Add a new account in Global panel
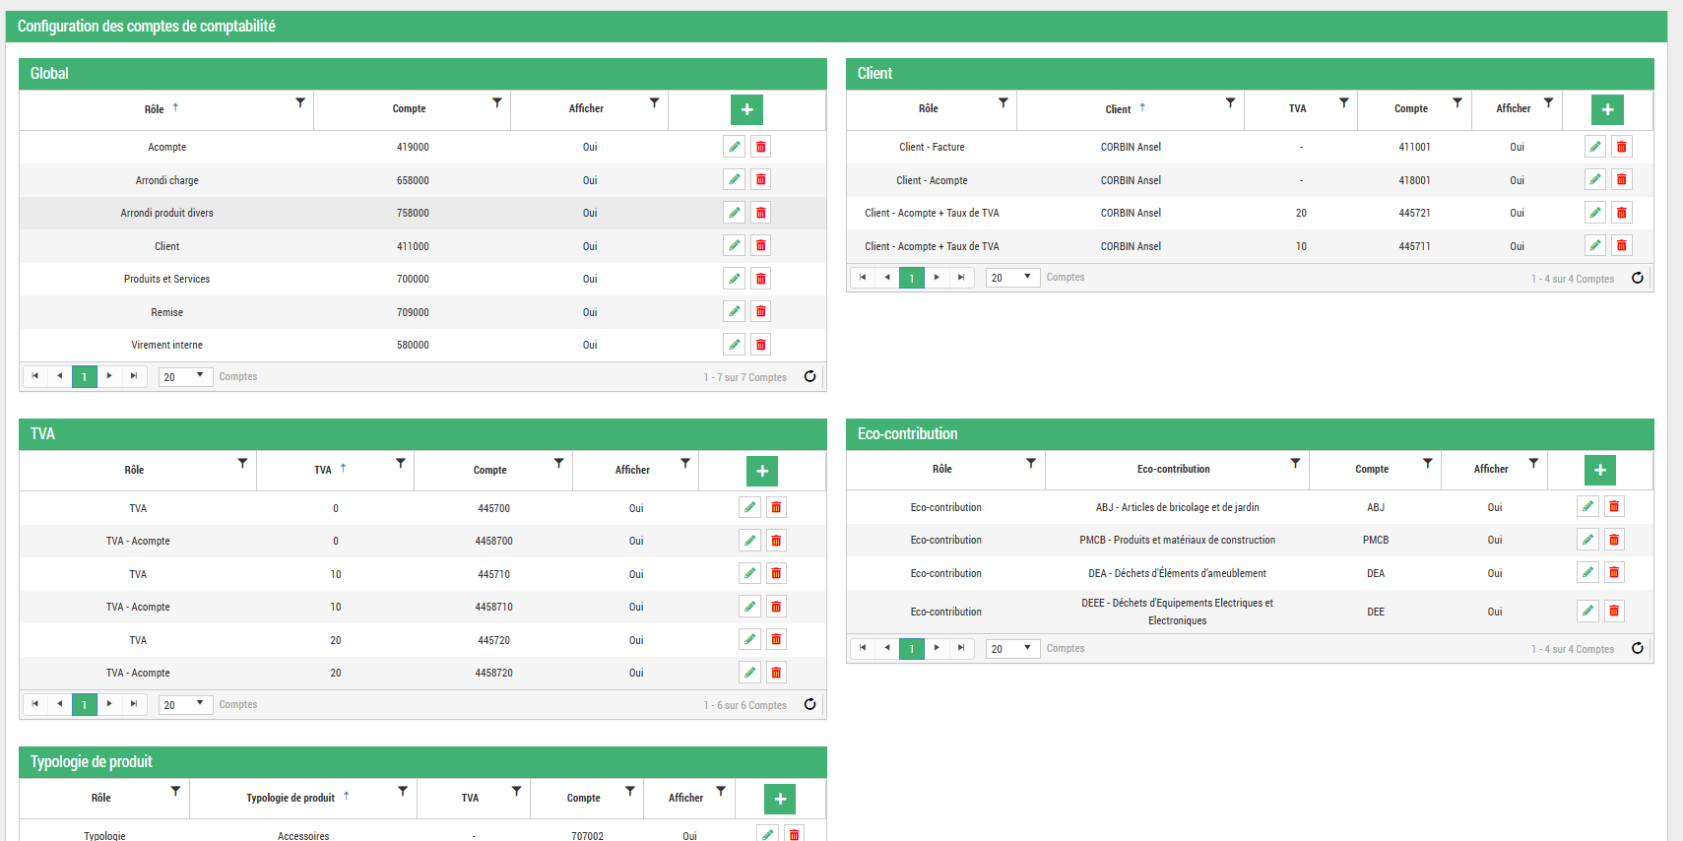Screen dimensions: 1683x841 click(746, 109)
